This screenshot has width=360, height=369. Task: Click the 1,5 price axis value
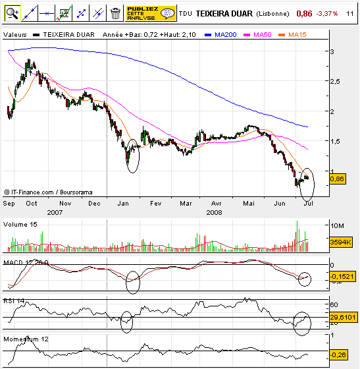pos(335,142)
